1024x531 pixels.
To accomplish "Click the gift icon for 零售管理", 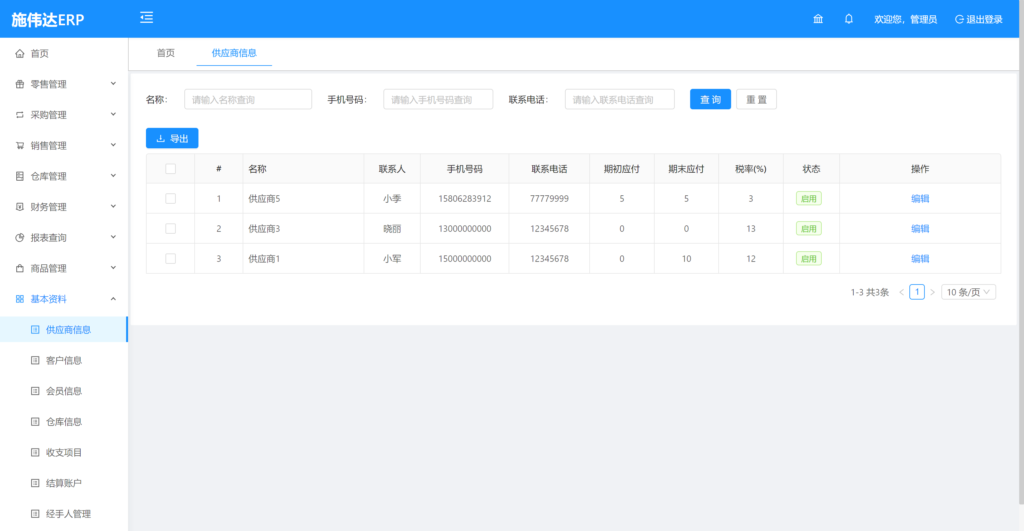I will [20, 84].
